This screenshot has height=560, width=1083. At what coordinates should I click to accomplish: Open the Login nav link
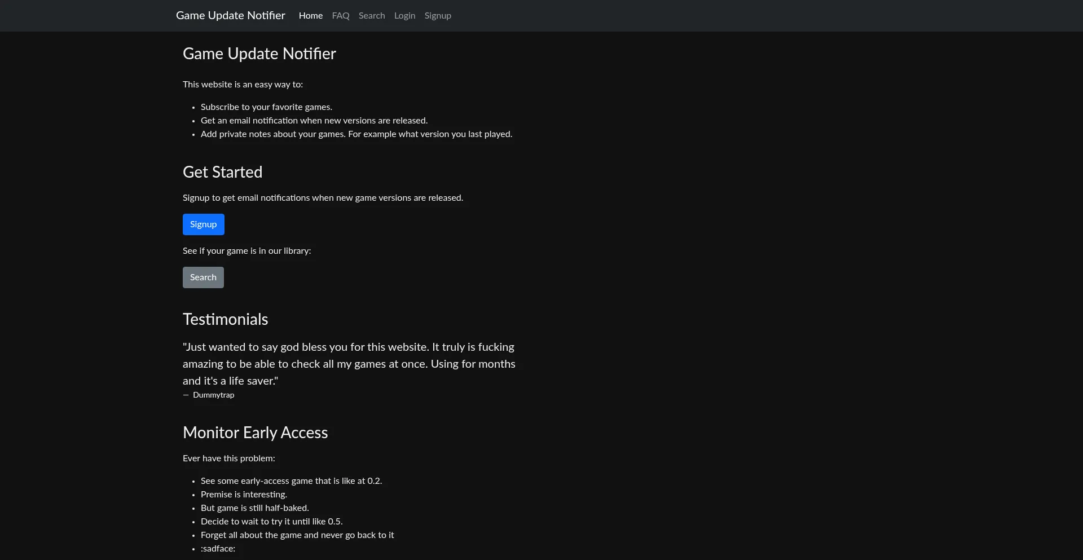pyautogui.click(x=404, y=16)
